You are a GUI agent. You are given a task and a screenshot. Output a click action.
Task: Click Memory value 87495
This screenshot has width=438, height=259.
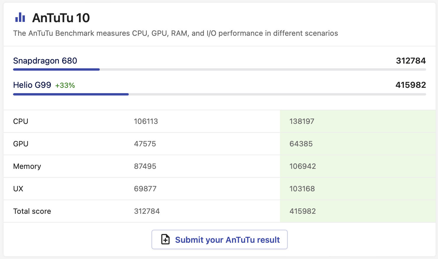(x=145, y=166)
